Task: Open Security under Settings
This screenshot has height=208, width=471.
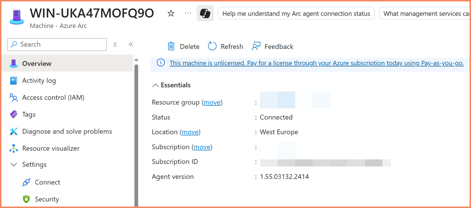Action: click(x=67, y=199)
